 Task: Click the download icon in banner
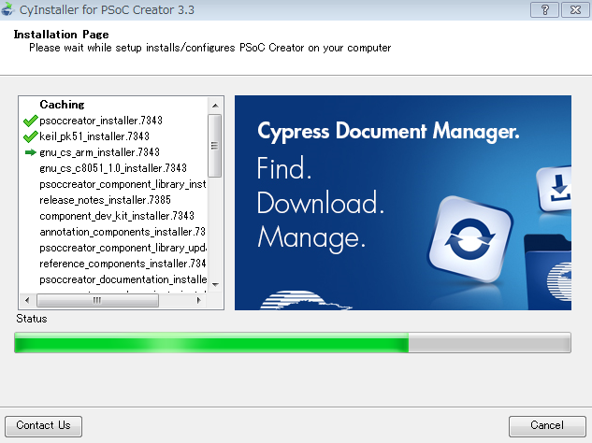555,189
